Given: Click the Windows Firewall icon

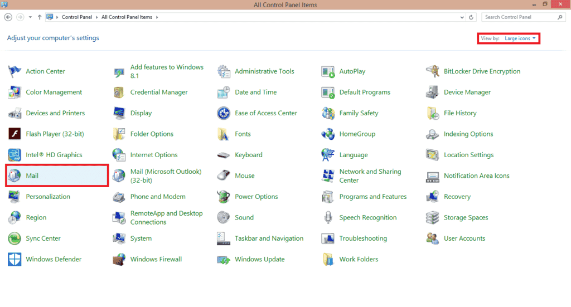Looking at the screenshot, I should click(x=119, y=260).
